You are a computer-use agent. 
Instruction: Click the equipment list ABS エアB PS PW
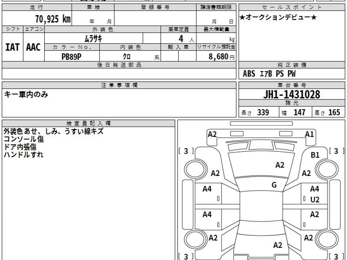click(269, 74)
